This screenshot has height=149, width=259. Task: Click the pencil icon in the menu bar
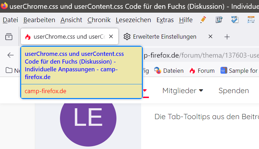click(203, 20)
